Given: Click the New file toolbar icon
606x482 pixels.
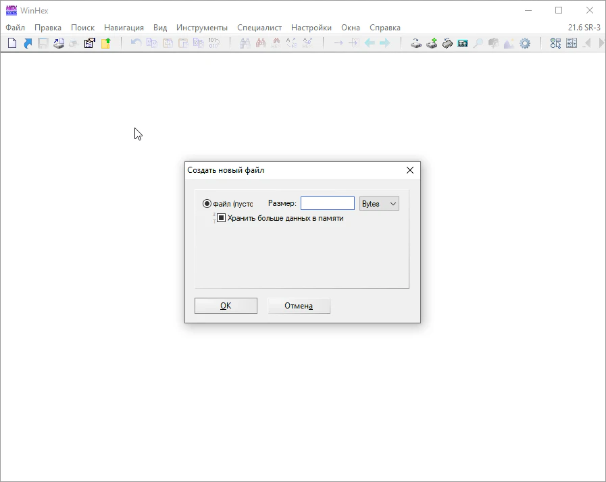Looking at the screenshot, I should tap(12, 43).
